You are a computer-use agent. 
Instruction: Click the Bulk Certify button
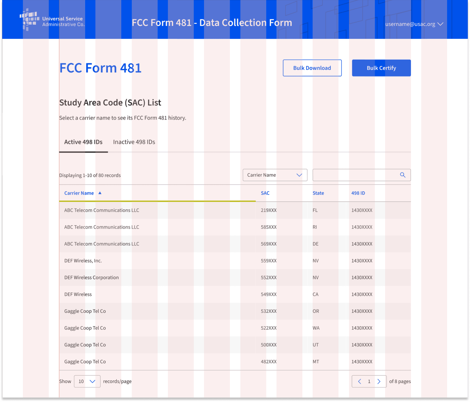[381, 68]
